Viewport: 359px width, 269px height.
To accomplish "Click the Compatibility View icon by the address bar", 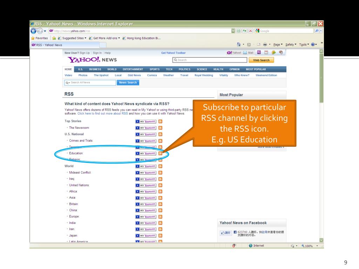I will tap(238, 31).
